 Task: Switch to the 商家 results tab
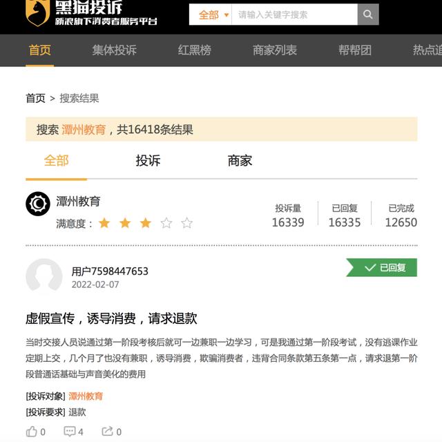240,161
